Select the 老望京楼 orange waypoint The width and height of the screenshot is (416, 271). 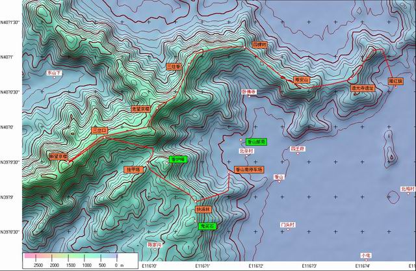coord(141,109)
